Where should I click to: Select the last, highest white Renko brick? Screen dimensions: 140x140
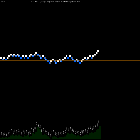(x=98, y=51)
